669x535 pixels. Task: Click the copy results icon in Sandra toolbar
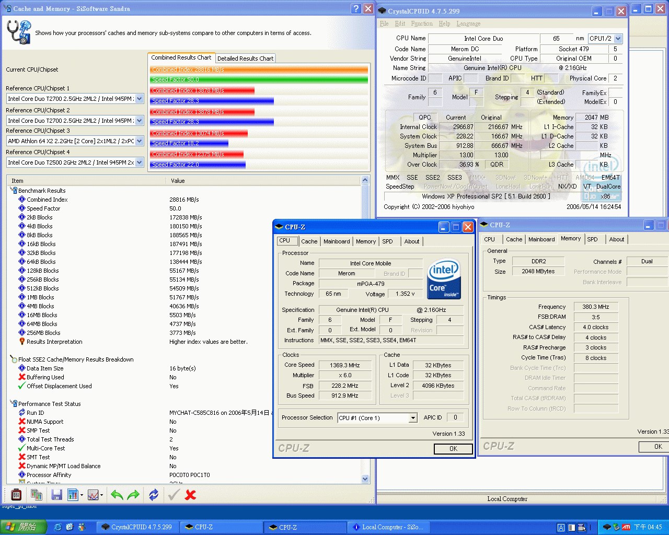pyautogui.click(x=37, y=494)
